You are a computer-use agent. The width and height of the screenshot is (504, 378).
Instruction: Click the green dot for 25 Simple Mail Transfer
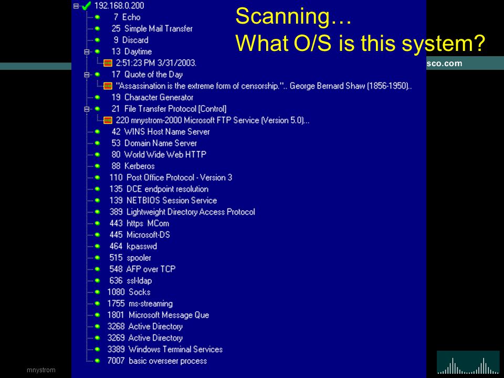click(98, 28)
